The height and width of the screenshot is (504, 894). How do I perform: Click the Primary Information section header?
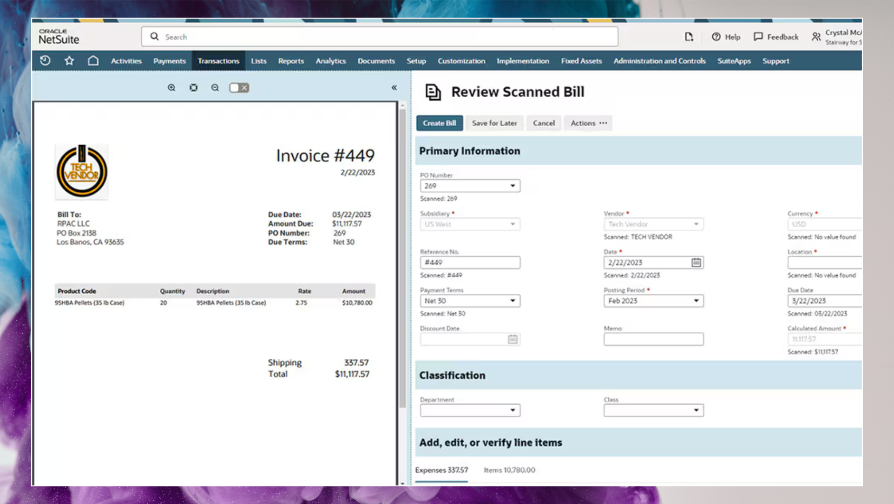(x=638, y=151)
